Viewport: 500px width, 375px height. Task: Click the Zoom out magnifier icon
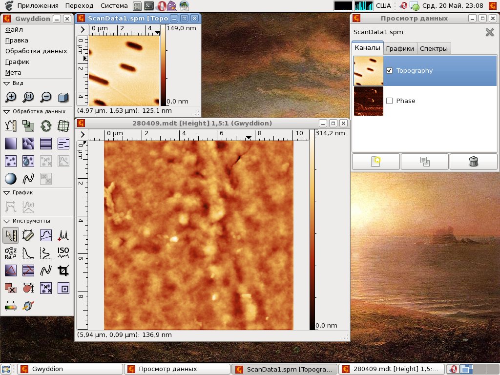point(45,97)
